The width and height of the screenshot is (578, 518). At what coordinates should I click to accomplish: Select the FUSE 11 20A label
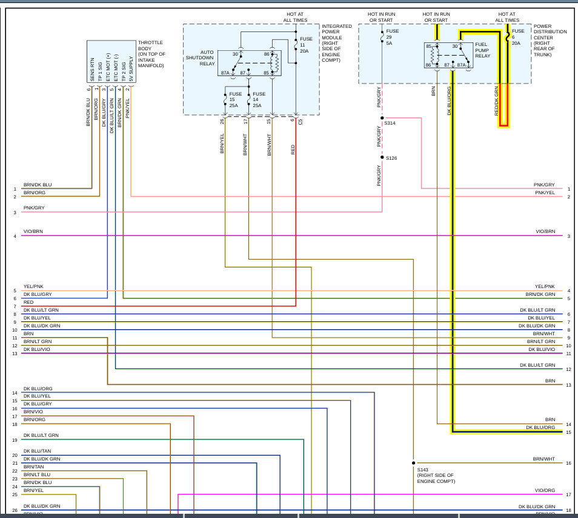click(306, 45)
